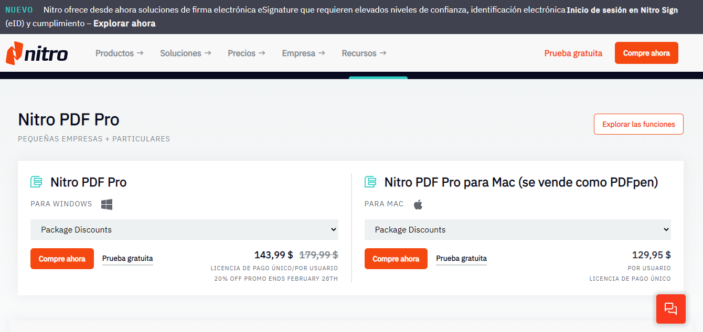Open the Precios menu
Image resolution: width=703 pixels, height=332 pixels.
coord(246,53)
